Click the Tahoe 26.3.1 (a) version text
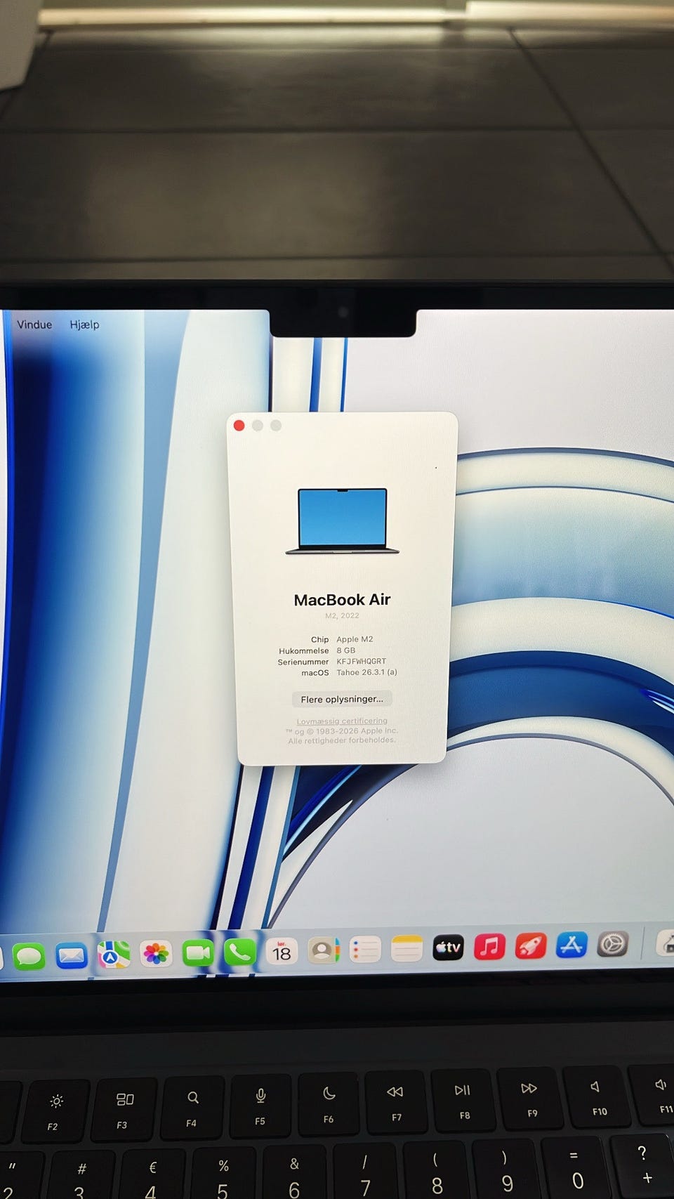Image resolution: width=674 pixels, height=1199 pixels. click(366, 672)
